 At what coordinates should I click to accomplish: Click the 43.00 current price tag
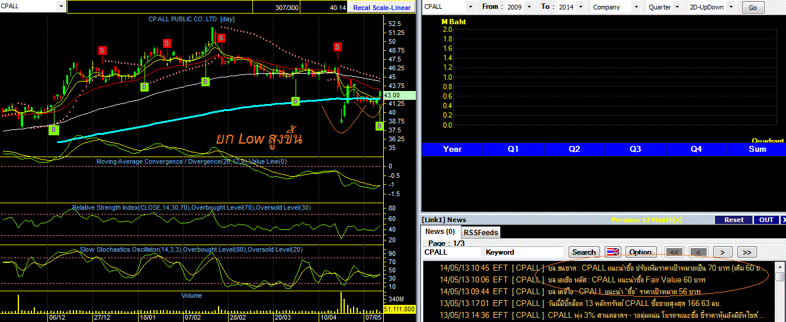[399, 95]
